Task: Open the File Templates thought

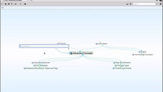Action: pyautogui.click(x=42, y=65)
